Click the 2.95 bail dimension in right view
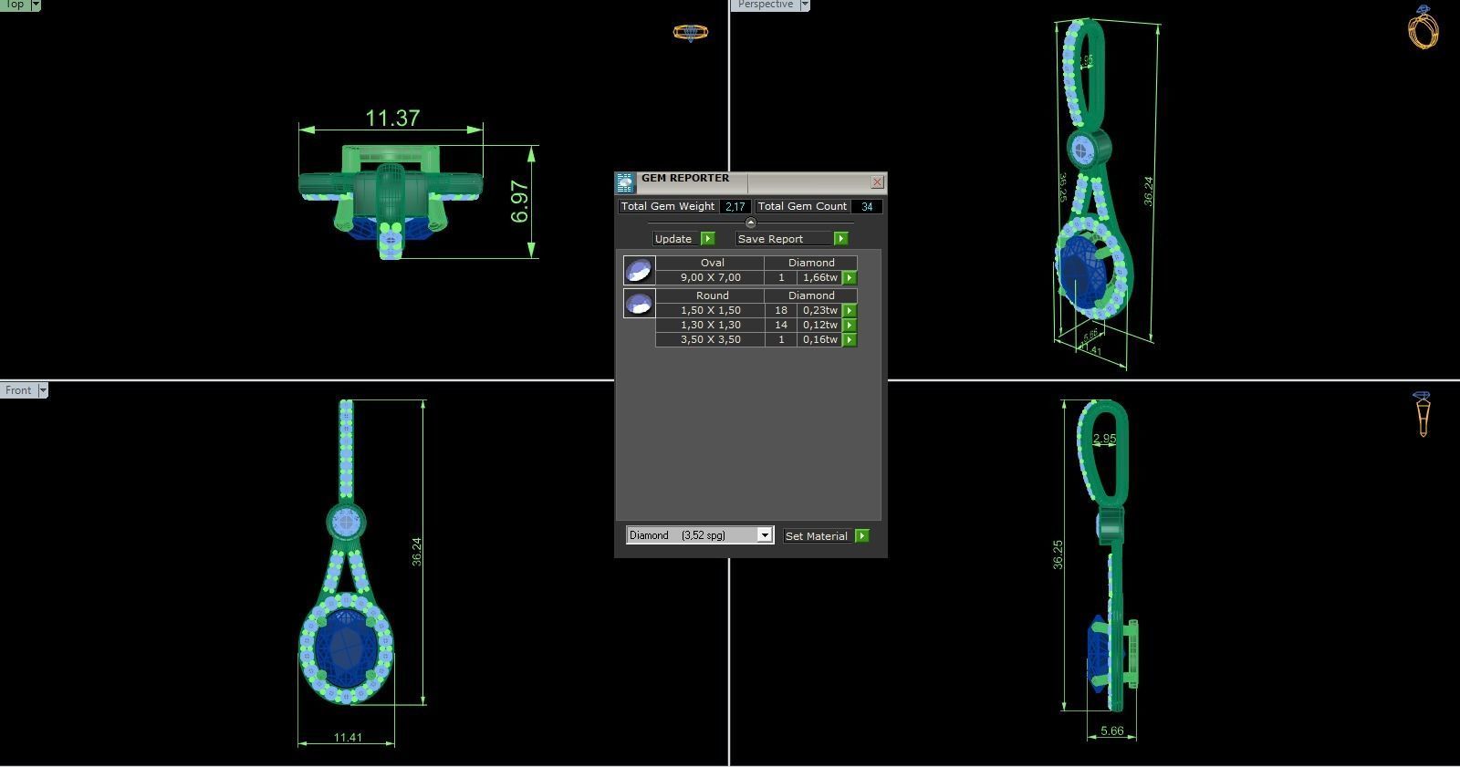This screenshot has height=767, width=1460. tap(1104, 439)
